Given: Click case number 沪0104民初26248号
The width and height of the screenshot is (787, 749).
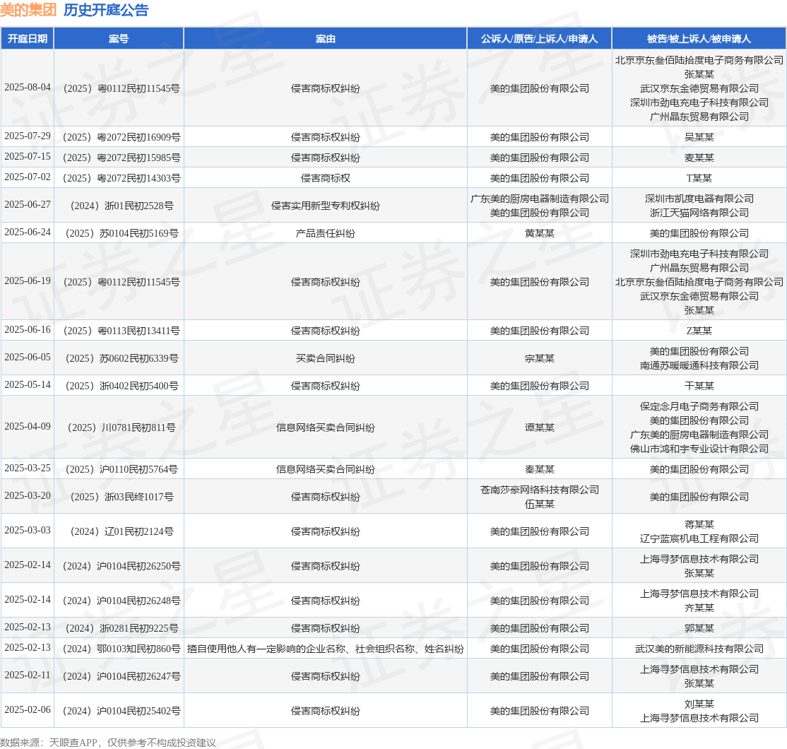Looking at the screenshot, I should pyautogui.click(x=122, y=601).
